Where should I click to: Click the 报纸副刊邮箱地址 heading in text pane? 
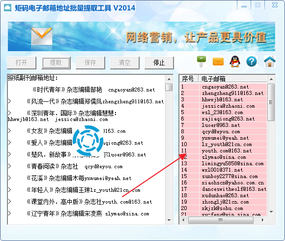pos(33,78)
